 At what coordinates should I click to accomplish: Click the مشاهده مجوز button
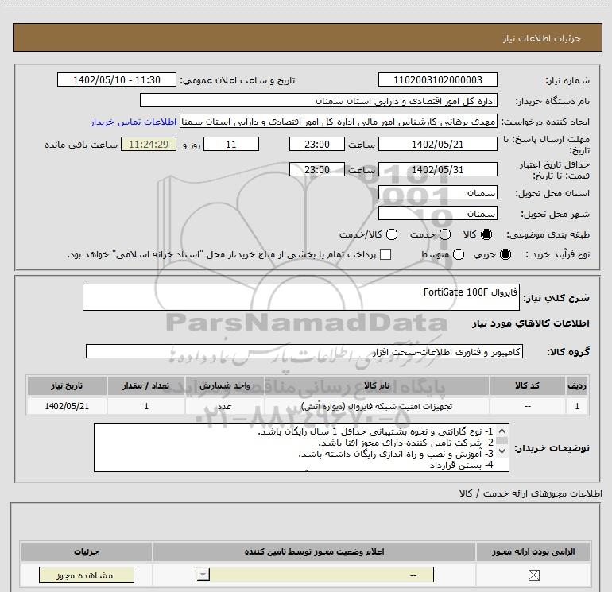point(87,575)
